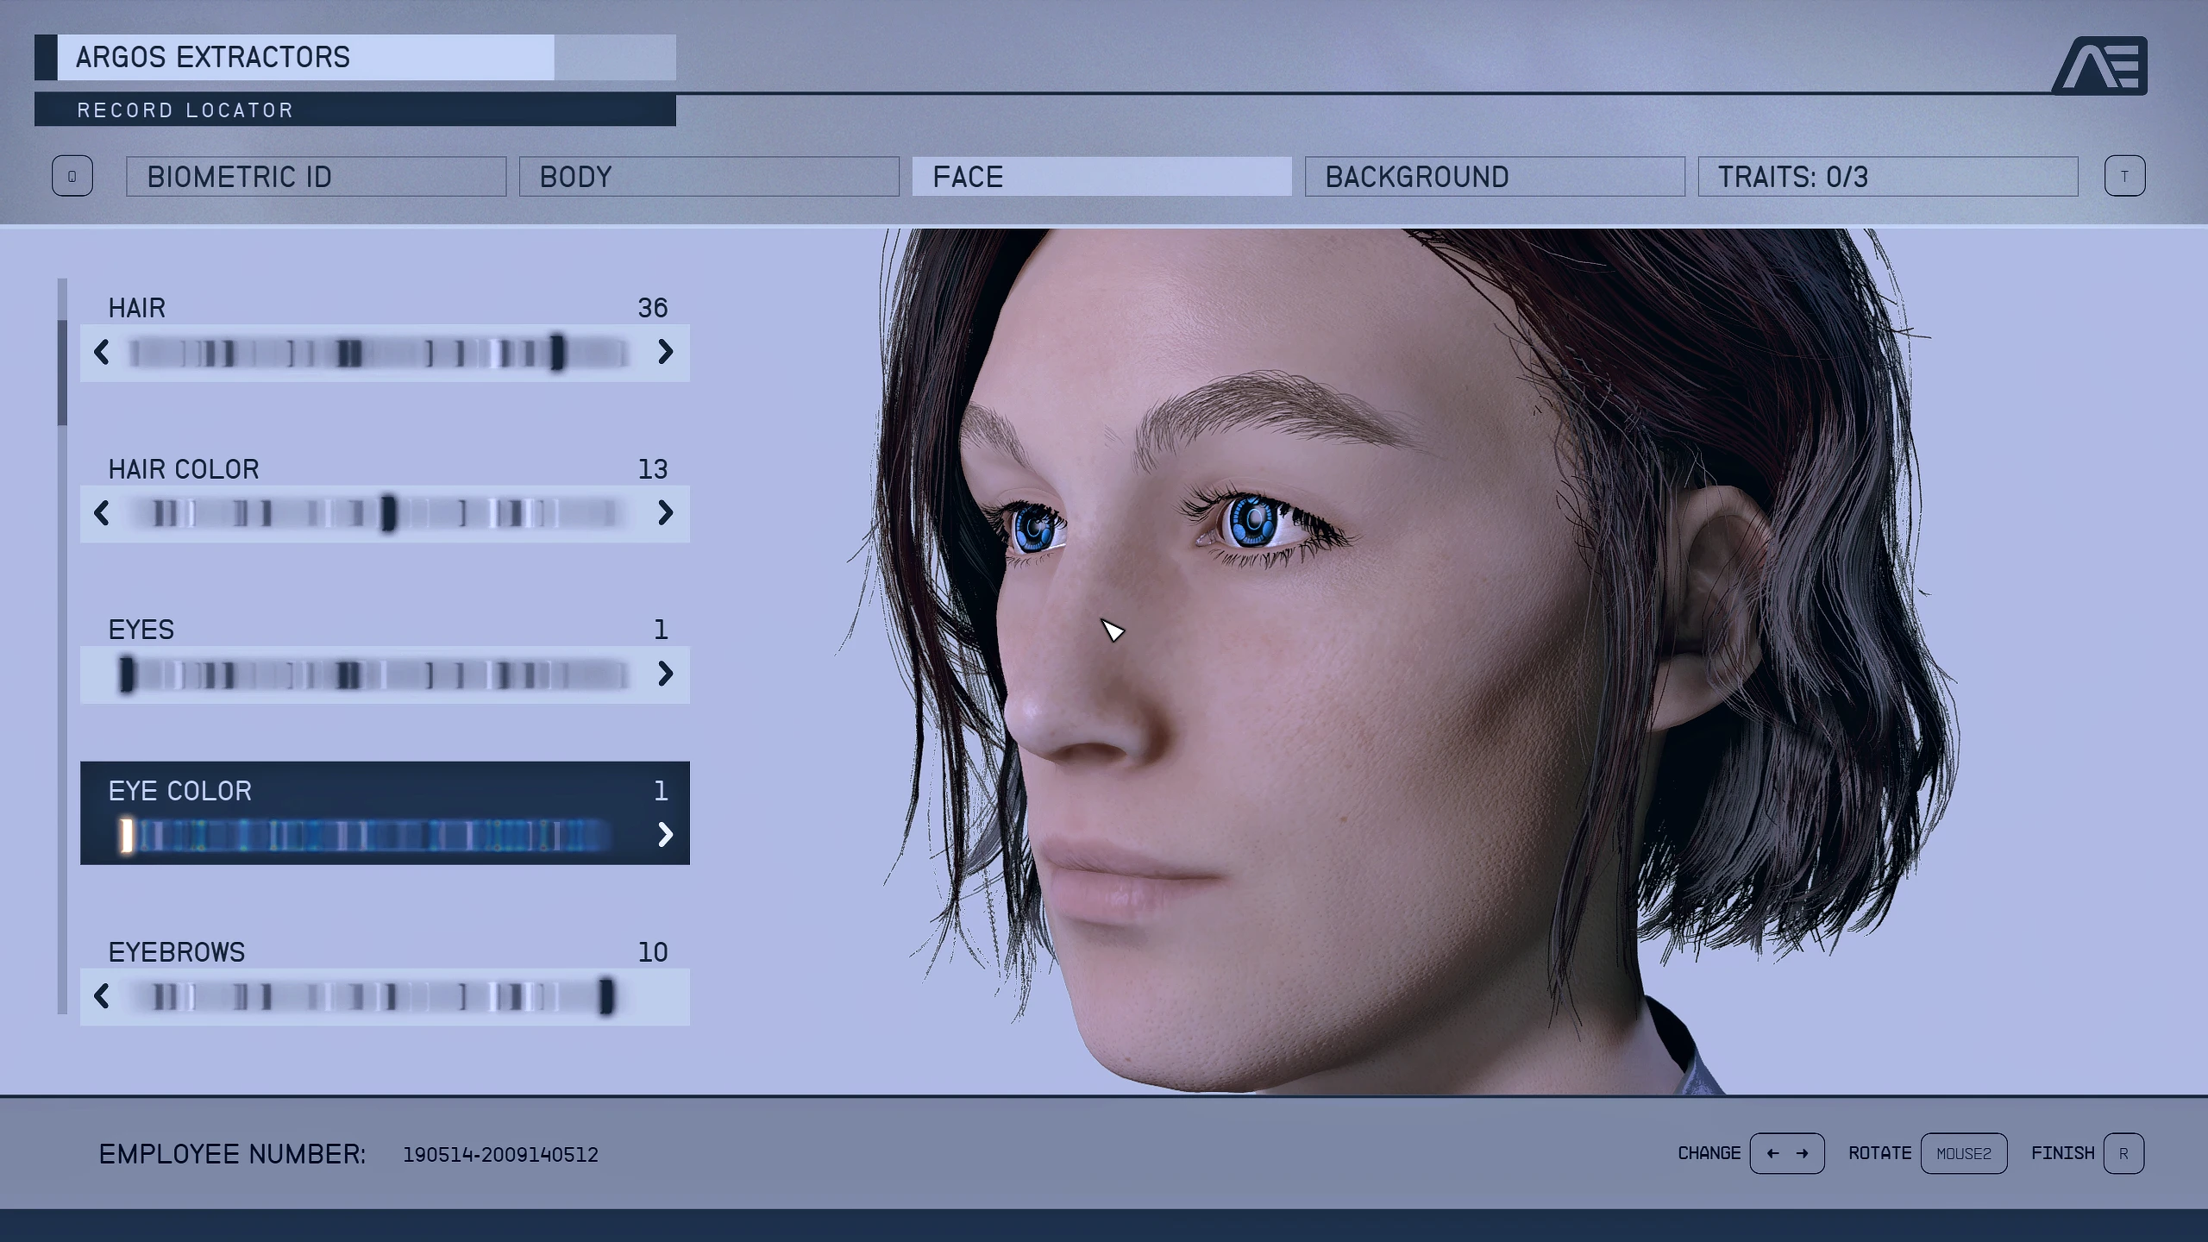Click previous arrow on Eyebrows
Image resolution: width=2208 pixels, height=1242 pixels.
(x=102, y=996)
